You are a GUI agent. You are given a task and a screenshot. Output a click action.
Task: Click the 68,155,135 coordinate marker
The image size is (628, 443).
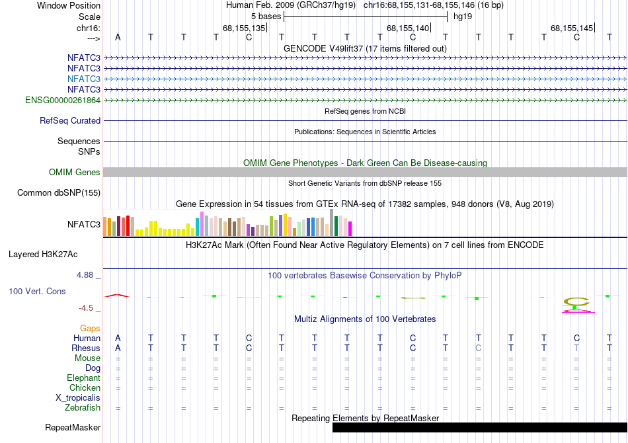244,28
